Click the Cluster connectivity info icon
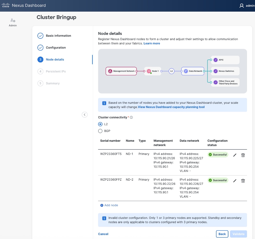This screenshot has height=239, width=255. click(131, 117)
